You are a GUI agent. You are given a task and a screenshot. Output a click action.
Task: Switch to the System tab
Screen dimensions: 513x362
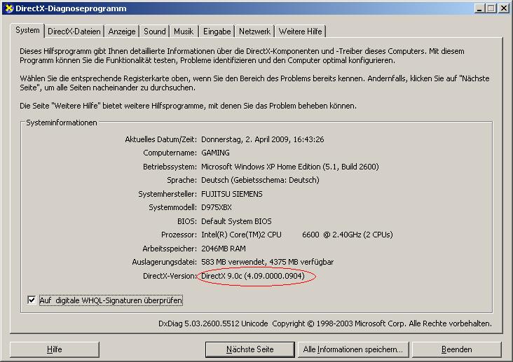click(27, 30)
